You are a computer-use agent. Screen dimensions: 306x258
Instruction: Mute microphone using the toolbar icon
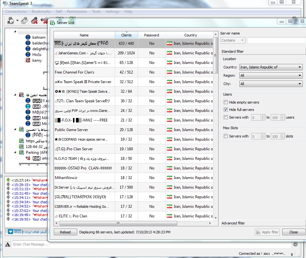click(34, 20)
